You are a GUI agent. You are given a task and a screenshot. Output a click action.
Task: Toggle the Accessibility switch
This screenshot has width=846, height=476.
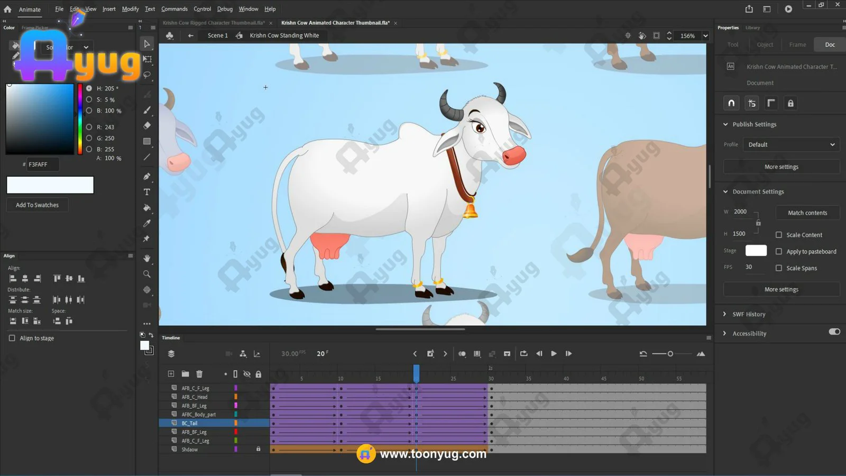coord(834,332)
